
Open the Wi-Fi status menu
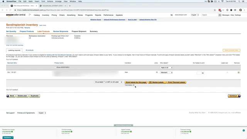[x=222, y=2]
